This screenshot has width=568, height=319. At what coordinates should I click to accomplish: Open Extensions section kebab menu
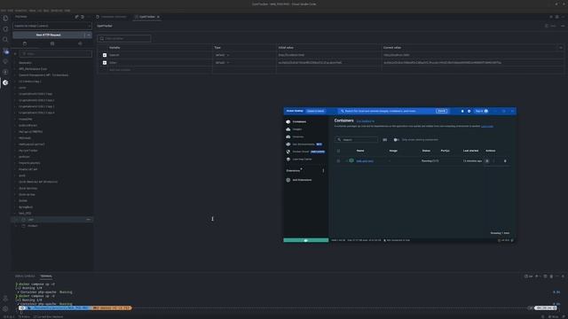[323, 171]
